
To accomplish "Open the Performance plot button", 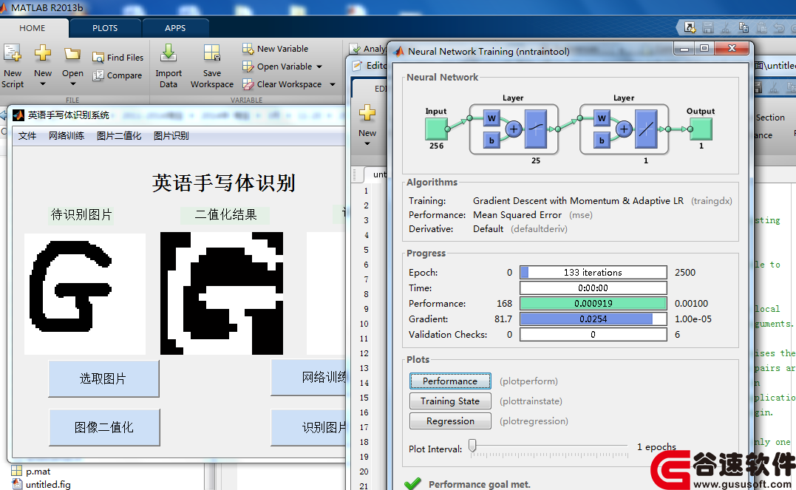I will pos(450,381).
